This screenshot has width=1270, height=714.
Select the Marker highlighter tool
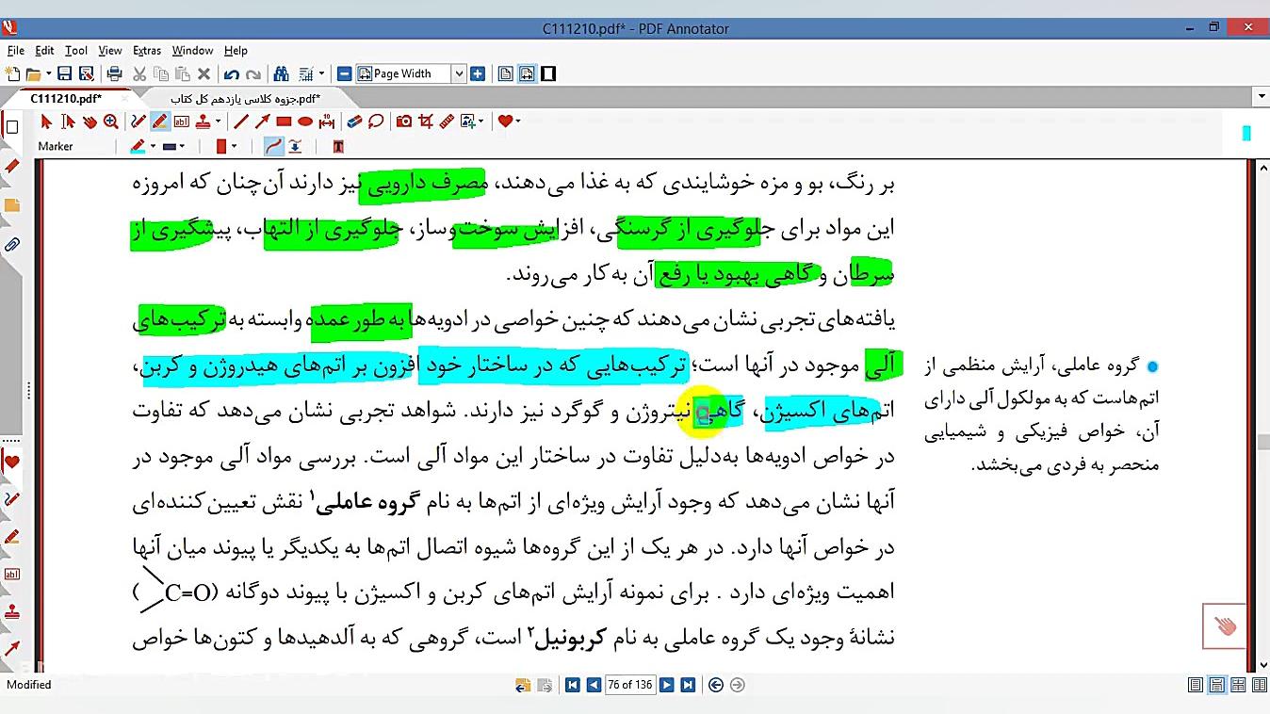pyautogui.click(x=160, y=122)
